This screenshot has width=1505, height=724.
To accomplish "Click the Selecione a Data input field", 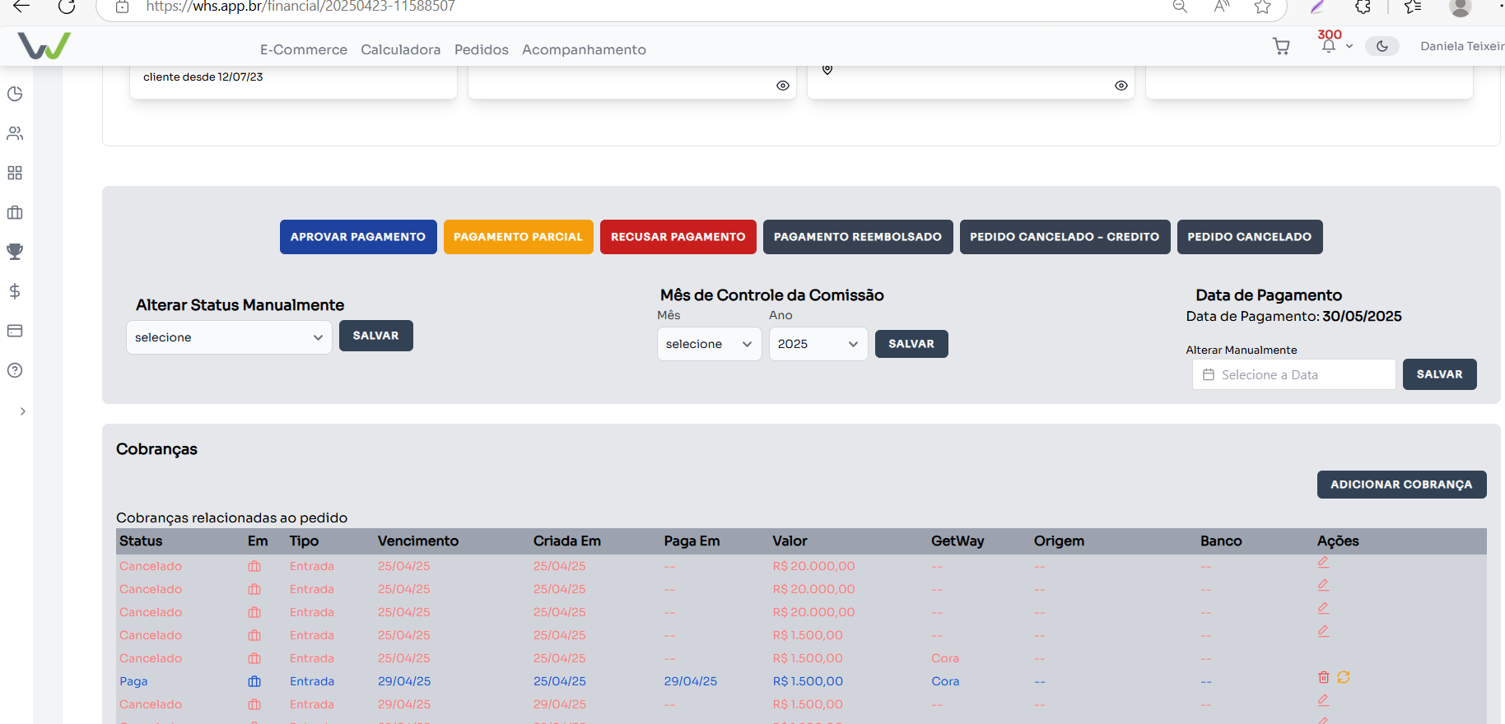I will [1293, 374].
